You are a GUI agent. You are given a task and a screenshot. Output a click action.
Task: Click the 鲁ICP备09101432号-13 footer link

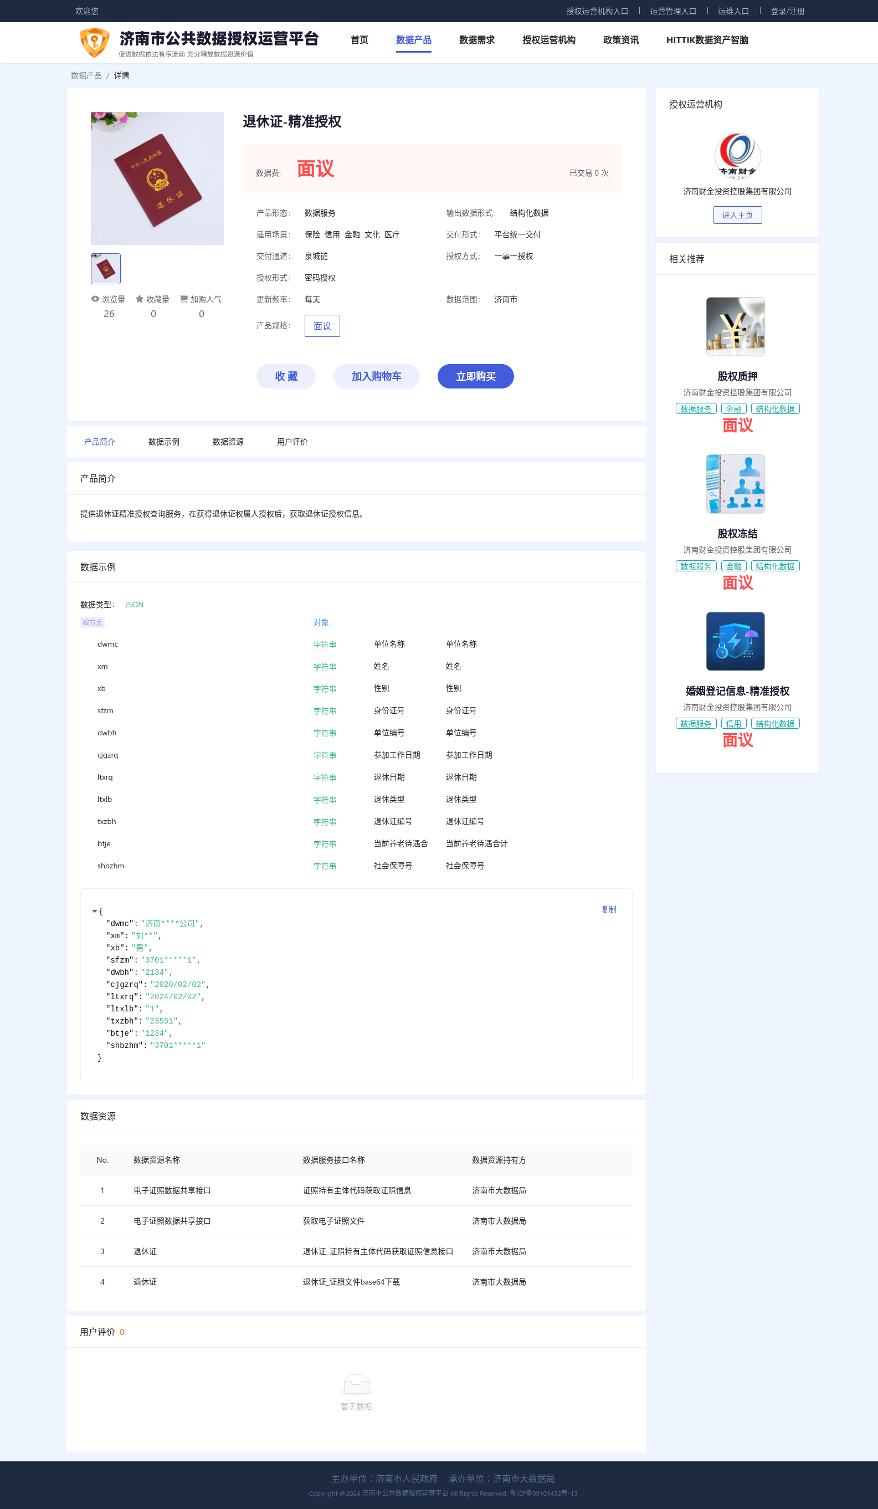point(543,1493)
